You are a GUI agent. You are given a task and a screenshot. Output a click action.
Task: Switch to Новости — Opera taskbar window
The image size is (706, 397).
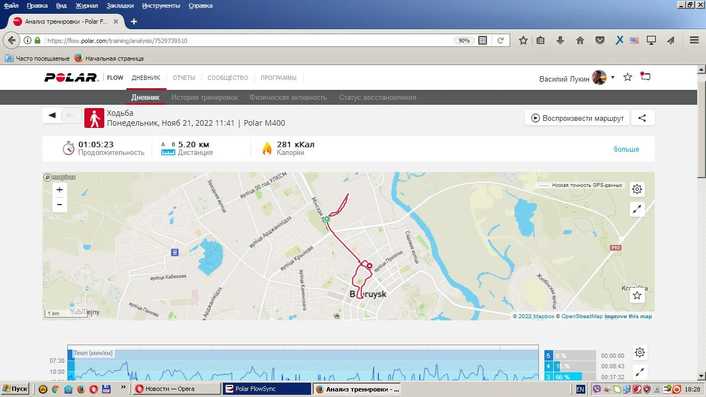coord(177,389)
